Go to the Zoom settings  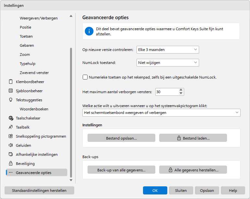25,55
